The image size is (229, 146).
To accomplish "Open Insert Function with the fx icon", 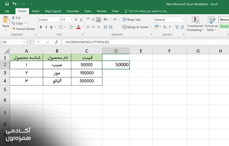I will 57,42.
